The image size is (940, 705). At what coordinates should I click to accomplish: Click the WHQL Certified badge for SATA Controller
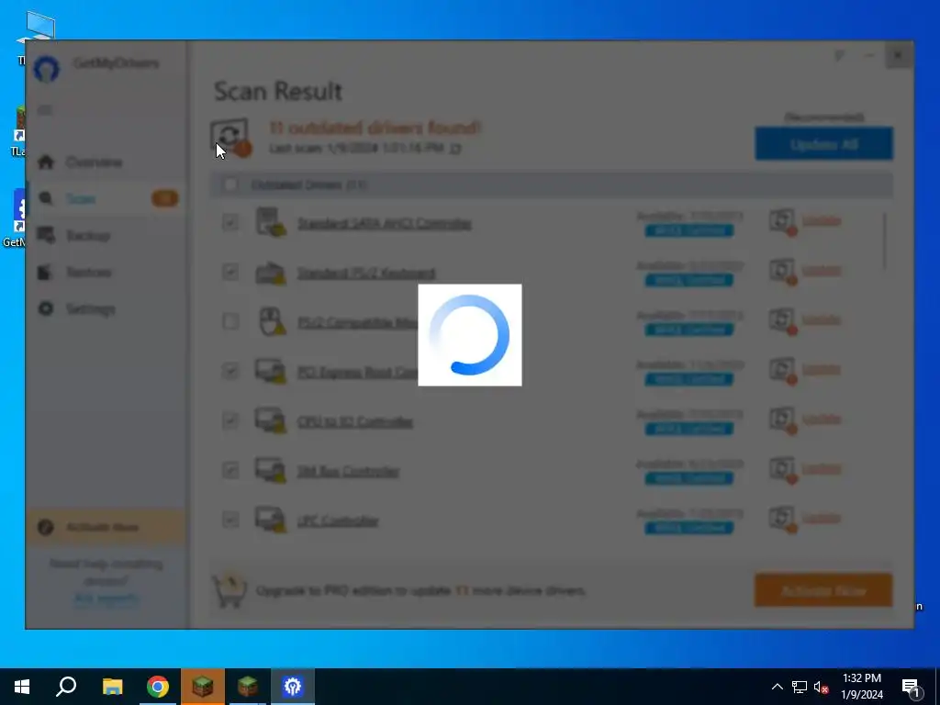(x=689, y=230)
